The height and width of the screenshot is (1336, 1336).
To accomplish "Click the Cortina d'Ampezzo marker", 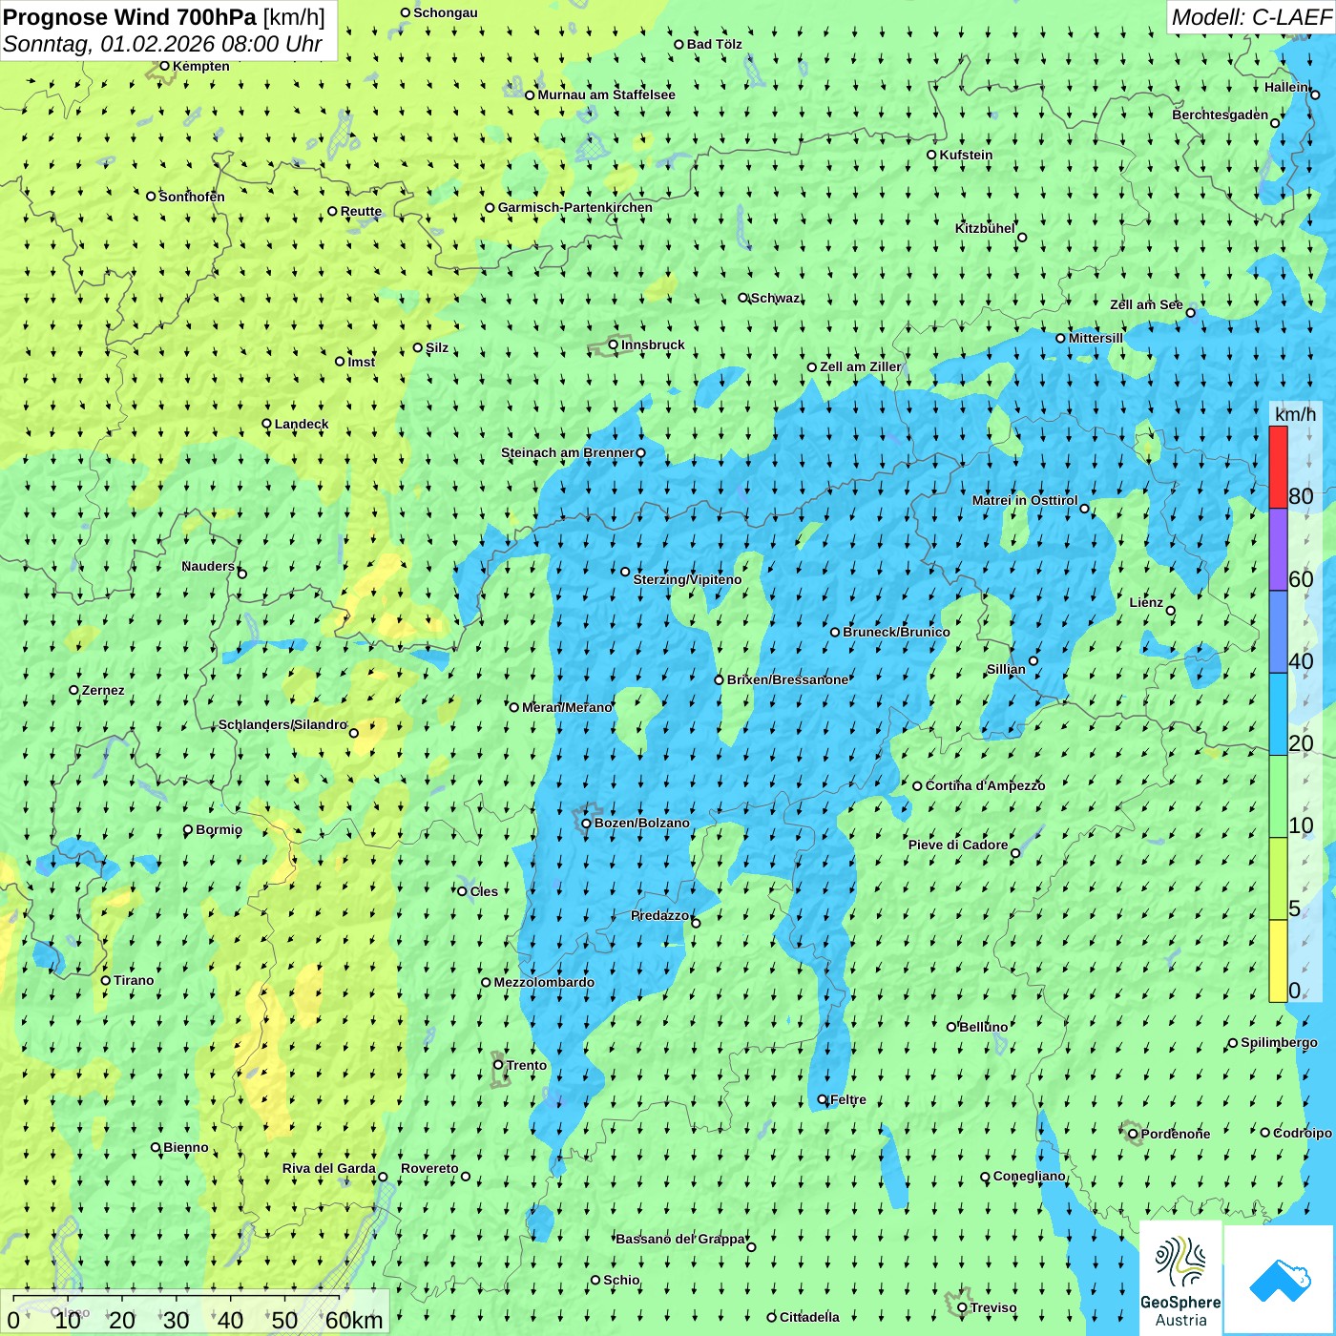I will pos(917,785).
